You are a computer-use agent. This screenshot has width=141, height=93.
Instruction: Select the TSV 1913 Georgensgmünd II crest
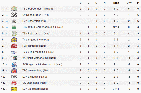point(14,27)
